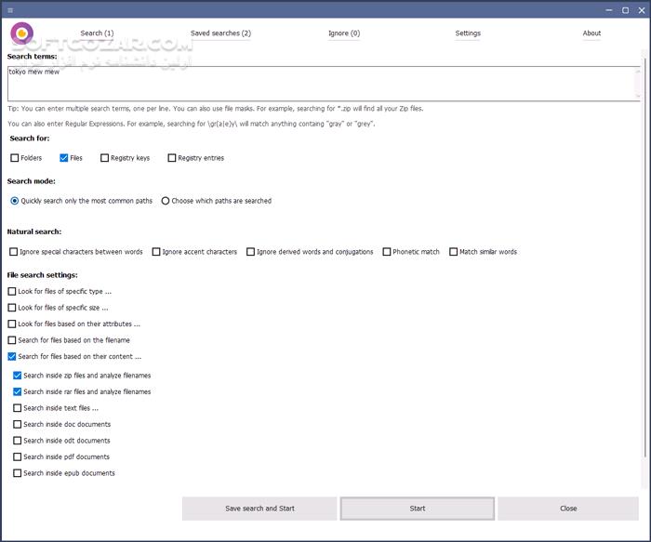Viewport: 651px width, 542px height.
Task: Toggle Phonetic match option
Action: click(387, 252)
